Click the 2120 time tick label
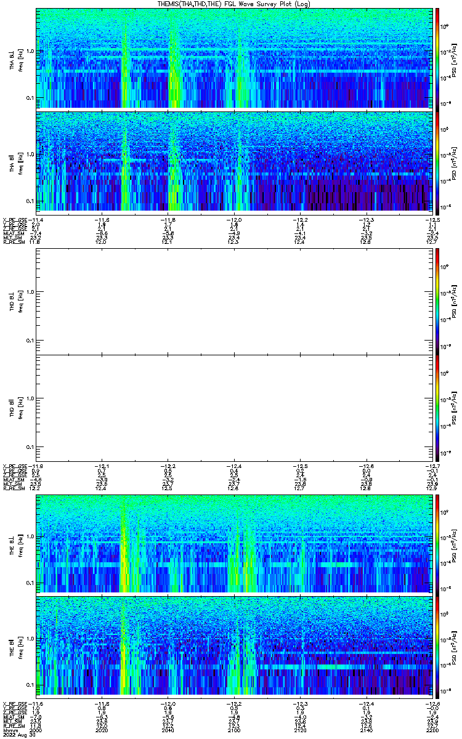This screenshot has width=462, height=739. point(299,729)
